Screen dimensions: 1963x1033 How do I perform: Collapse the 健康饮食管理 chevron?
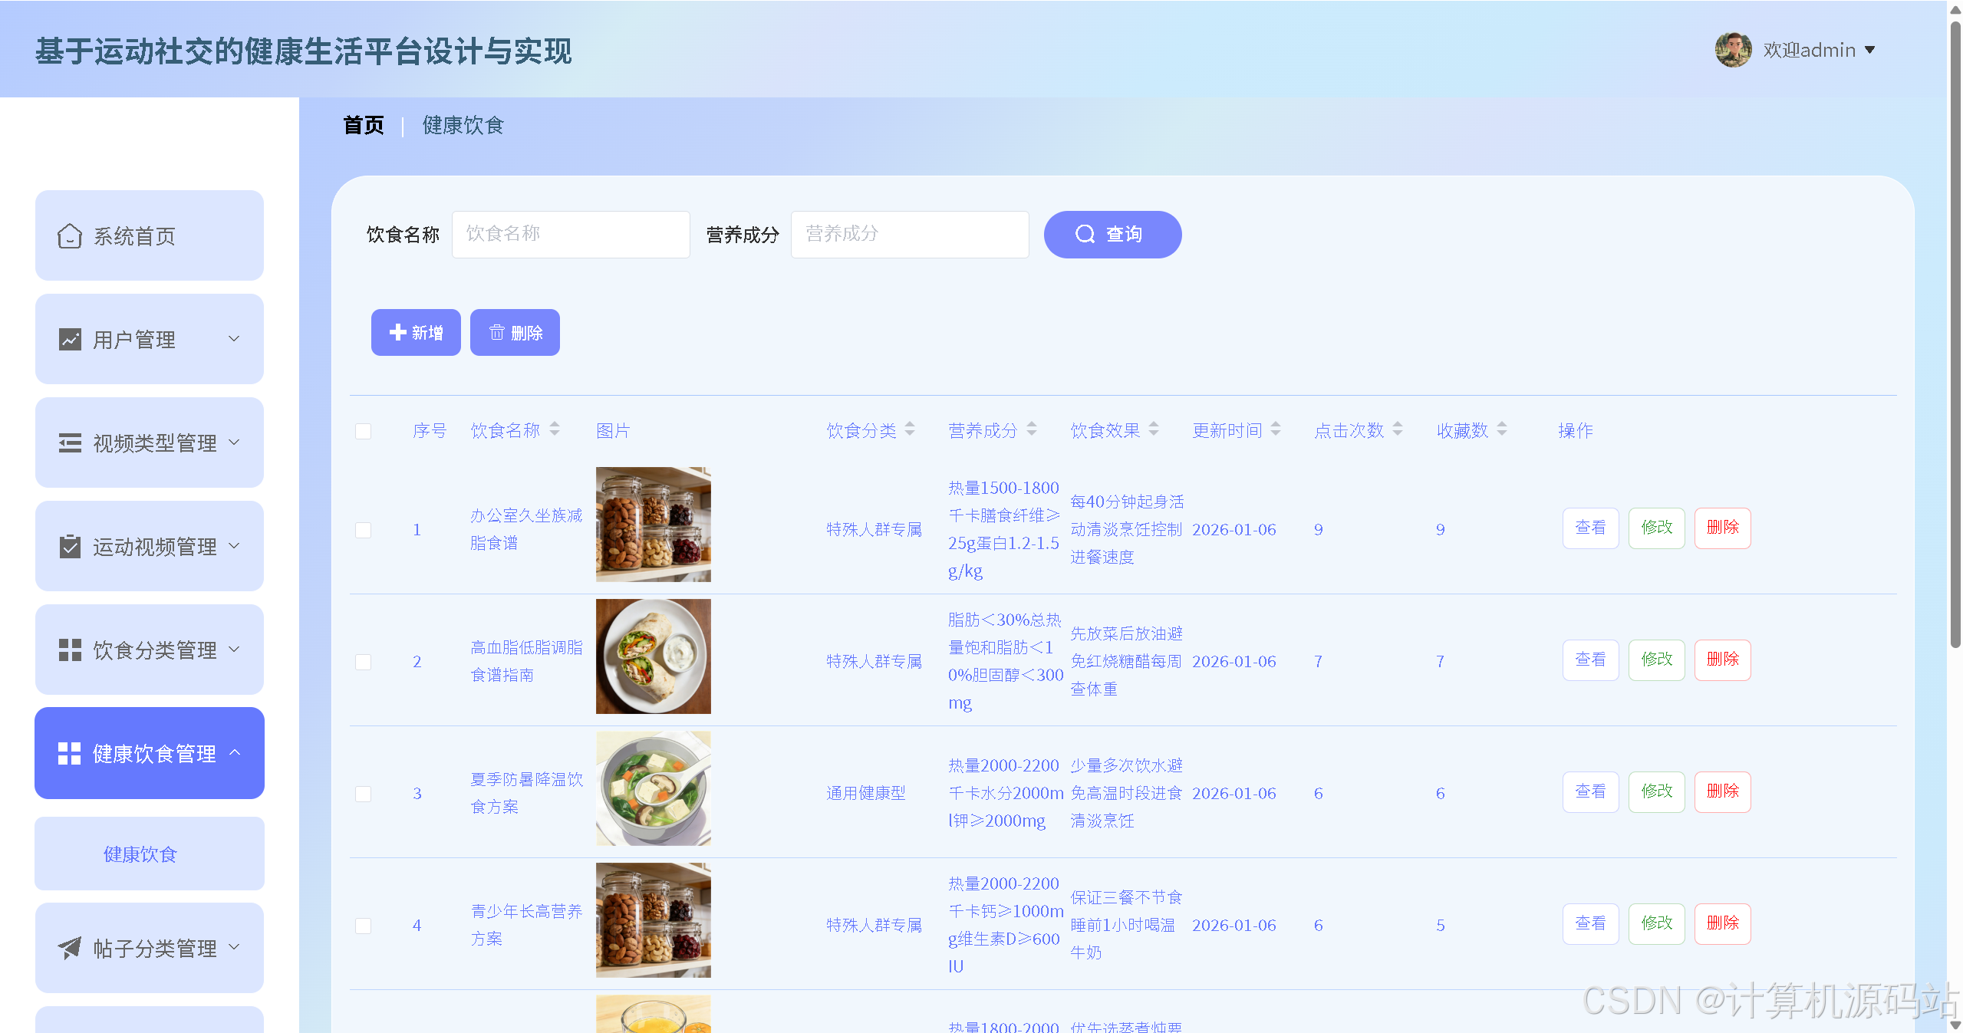tap(235, 752)
